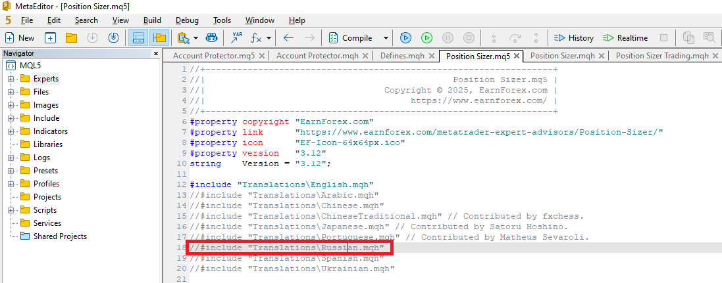Start profiling on History data

573,37
